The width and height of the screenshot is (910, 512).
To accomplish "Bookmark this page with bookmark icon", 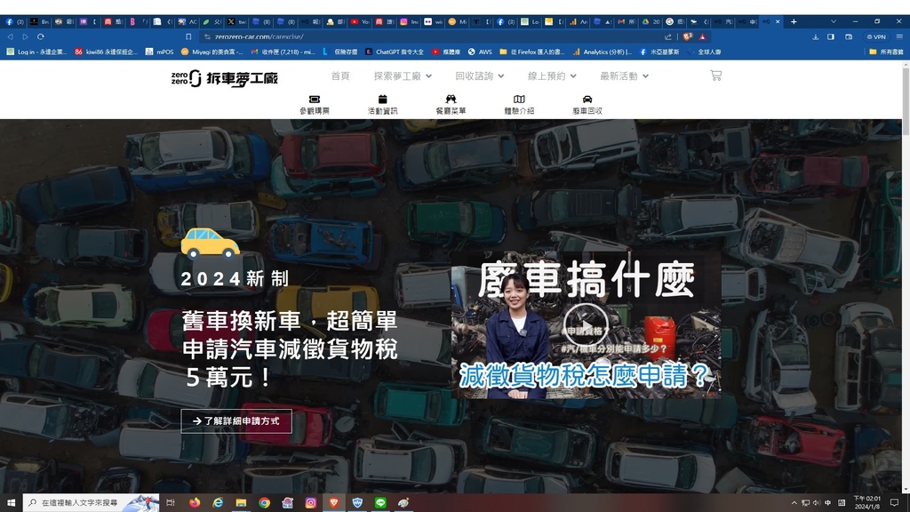I will point(188,36).
